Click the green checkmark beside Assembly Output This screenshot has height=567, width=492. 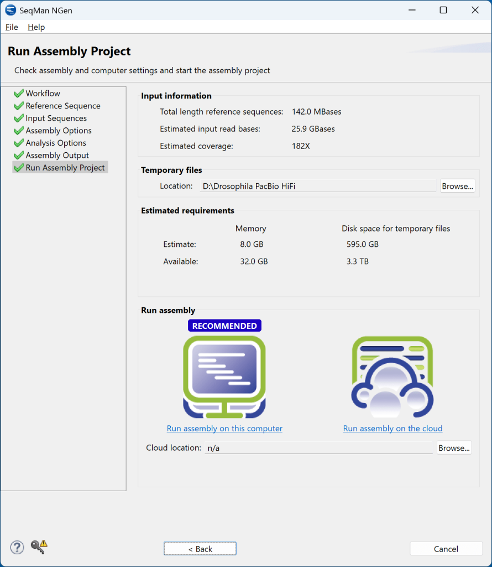(18, 155)
